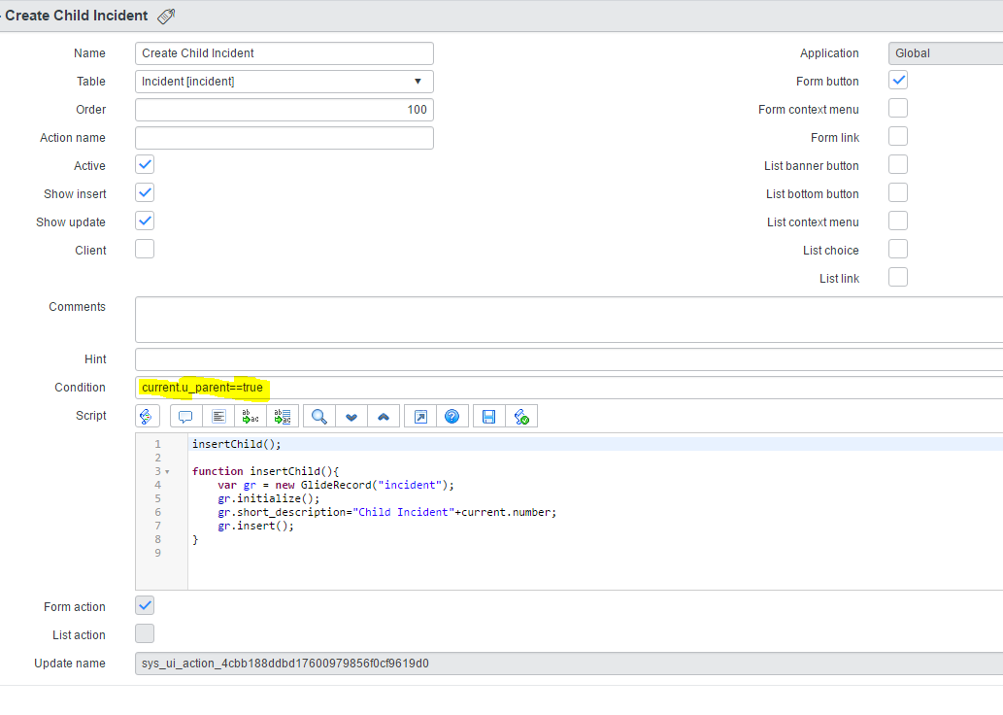Screen dimensions: 1003x715
Task: Collapse the function fold arrow at line 3
Action: [168, 472]
